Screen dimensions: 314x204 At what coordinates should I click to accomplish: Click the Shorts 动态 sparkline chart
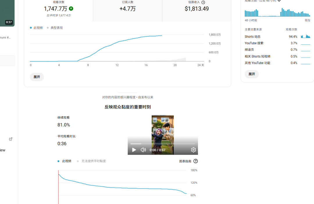pos(306,36)
